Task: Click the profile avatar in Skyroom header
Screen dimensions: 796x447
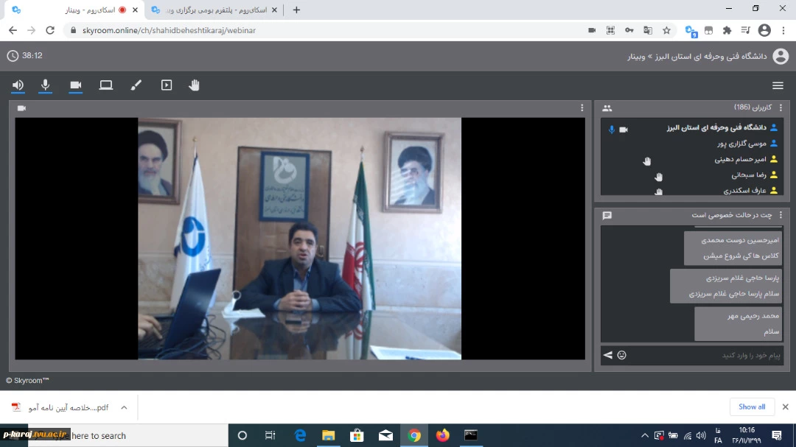Action: pos(781,56)
